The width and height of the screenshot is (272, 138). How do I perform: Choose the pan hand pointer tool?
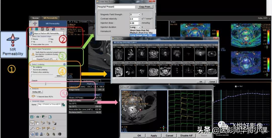point(37,123)
